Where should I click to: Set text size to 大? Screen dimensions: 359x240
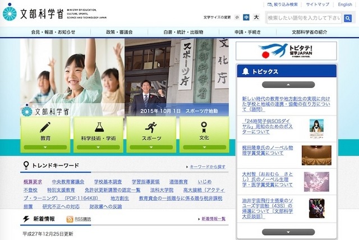pos(256,17)
